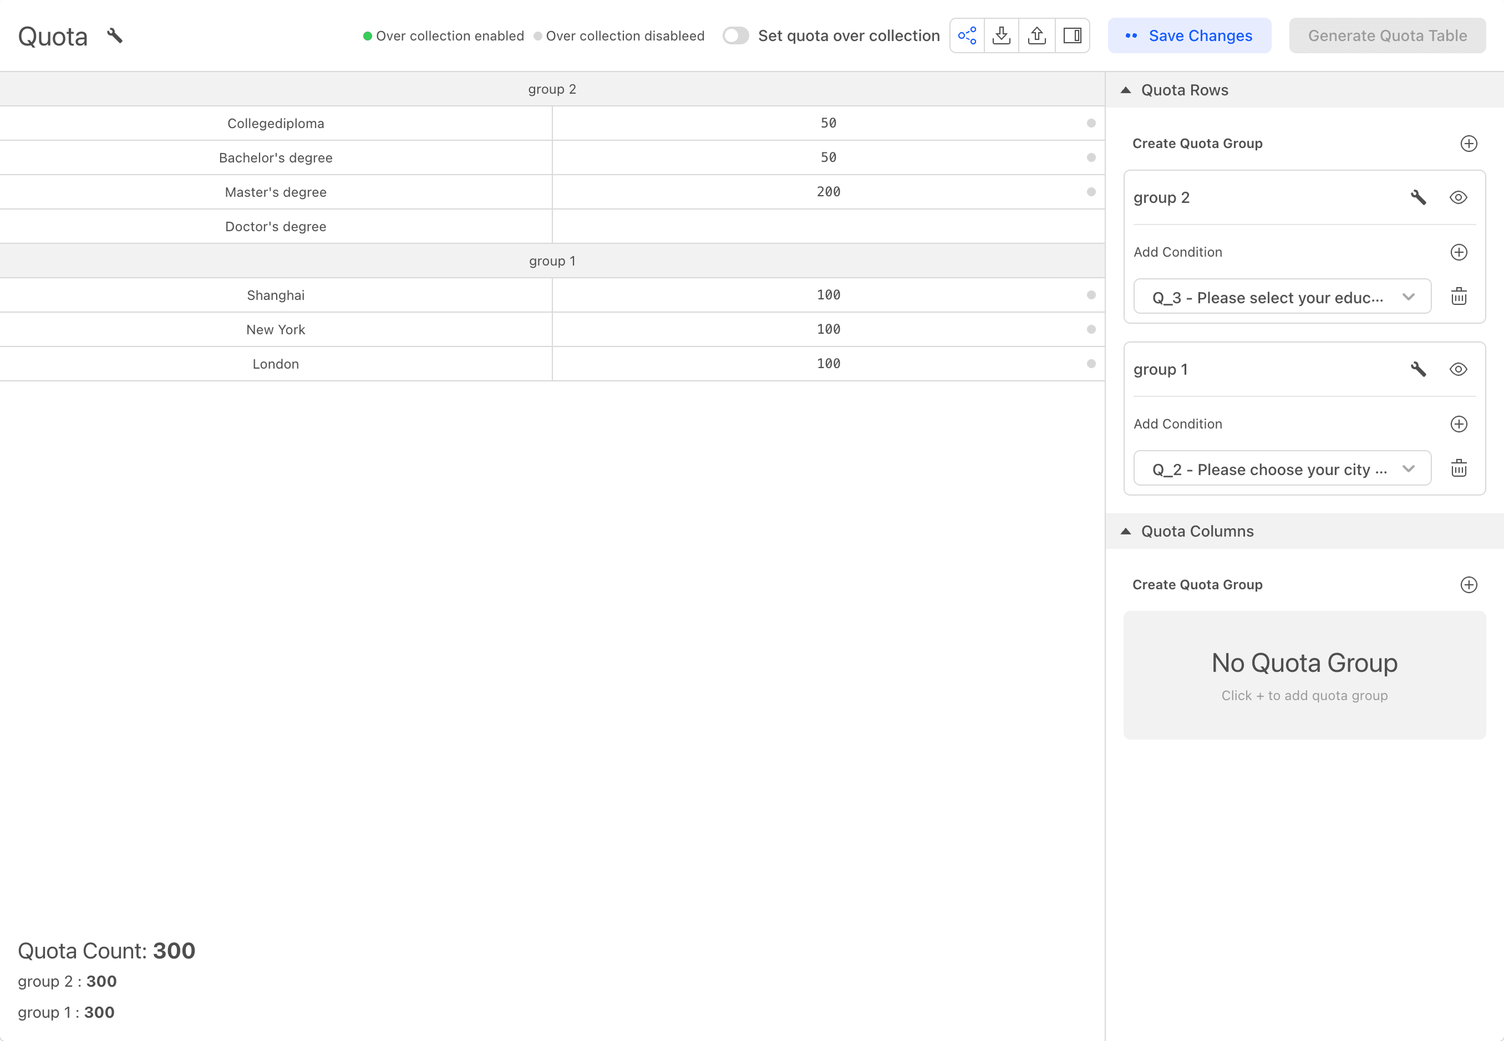Open group 2 settings wrench
This screenshot has width=1504, height=1041.
coord(1418,198)
